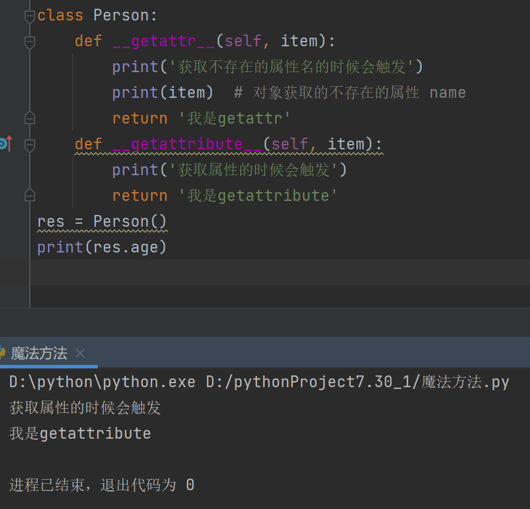The height and width of the screenshot is (509, 530).
Task: Click the __getattr__ method name
Action: (x=163, y=41)
